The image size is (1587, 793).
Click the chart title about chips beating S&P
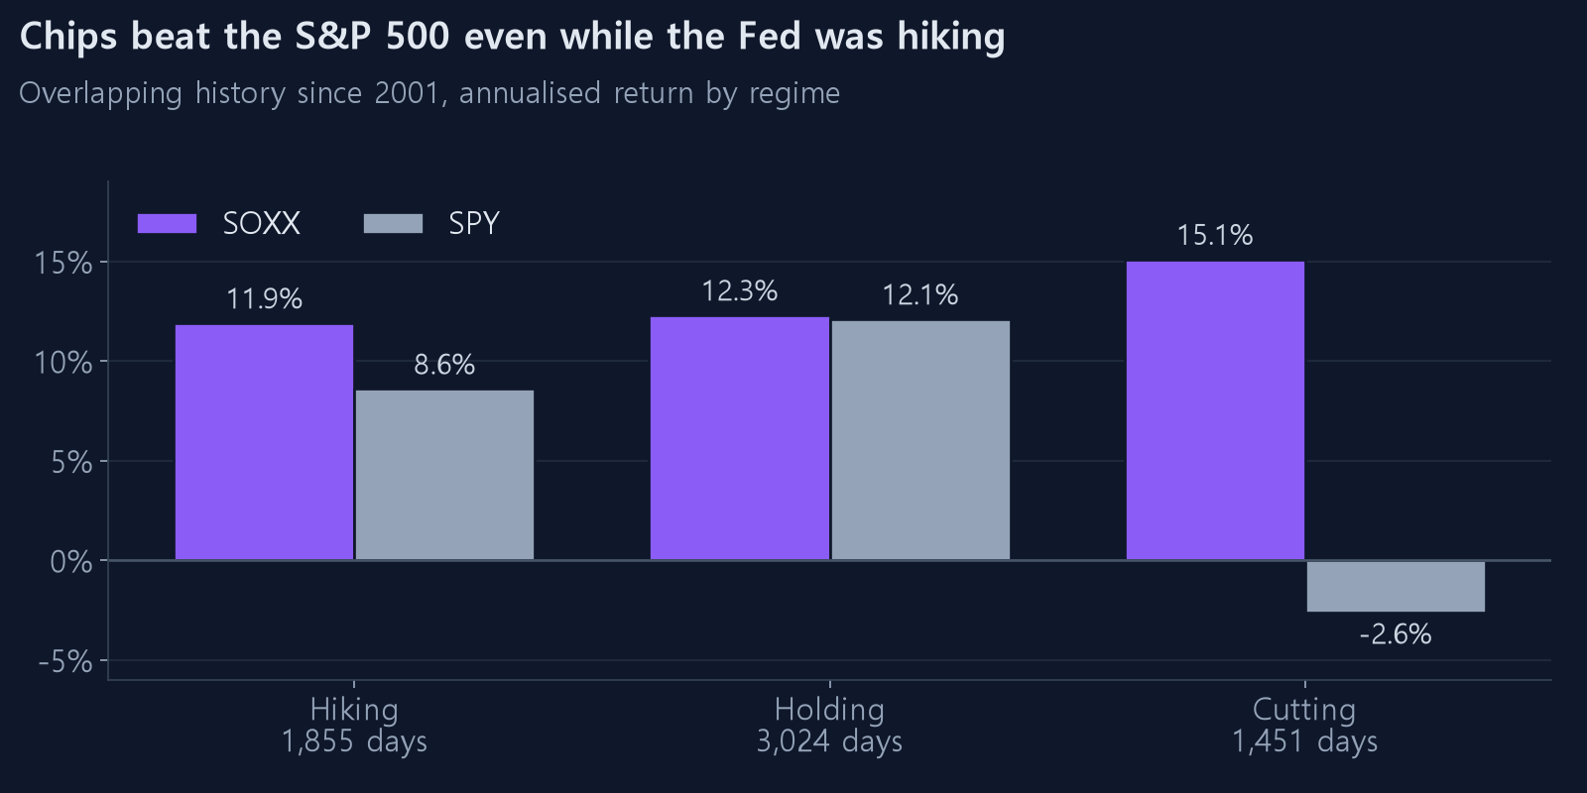[513, 37]
